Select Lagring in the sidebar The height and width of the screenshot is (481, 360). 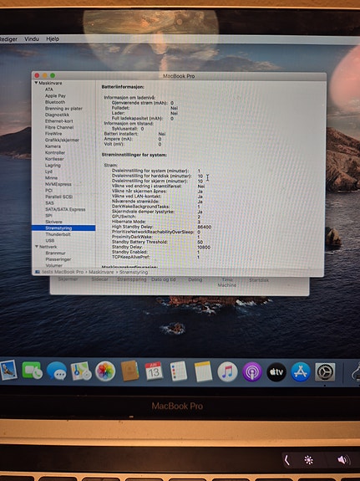pos(53,165)
